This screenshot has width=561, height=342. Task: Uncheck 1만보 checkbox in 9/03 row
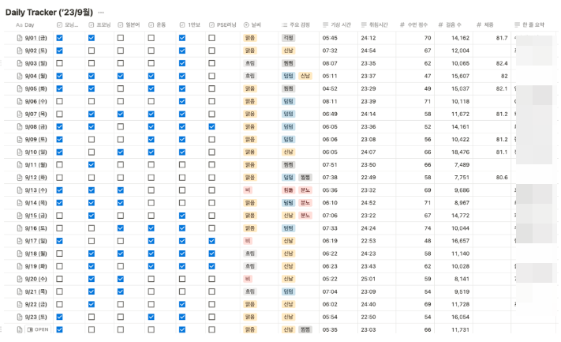click(x=182, y=63)
